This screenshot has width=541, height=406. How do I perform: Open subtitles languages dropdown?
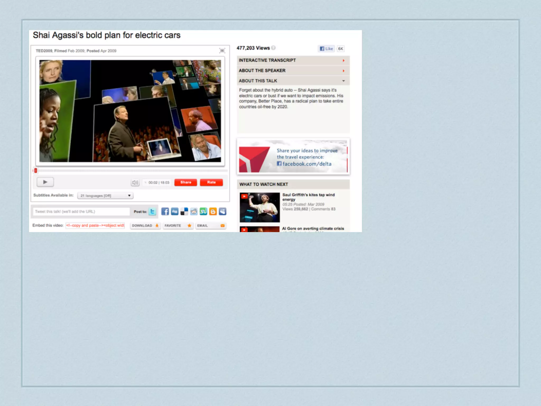[x=105, y=196]
